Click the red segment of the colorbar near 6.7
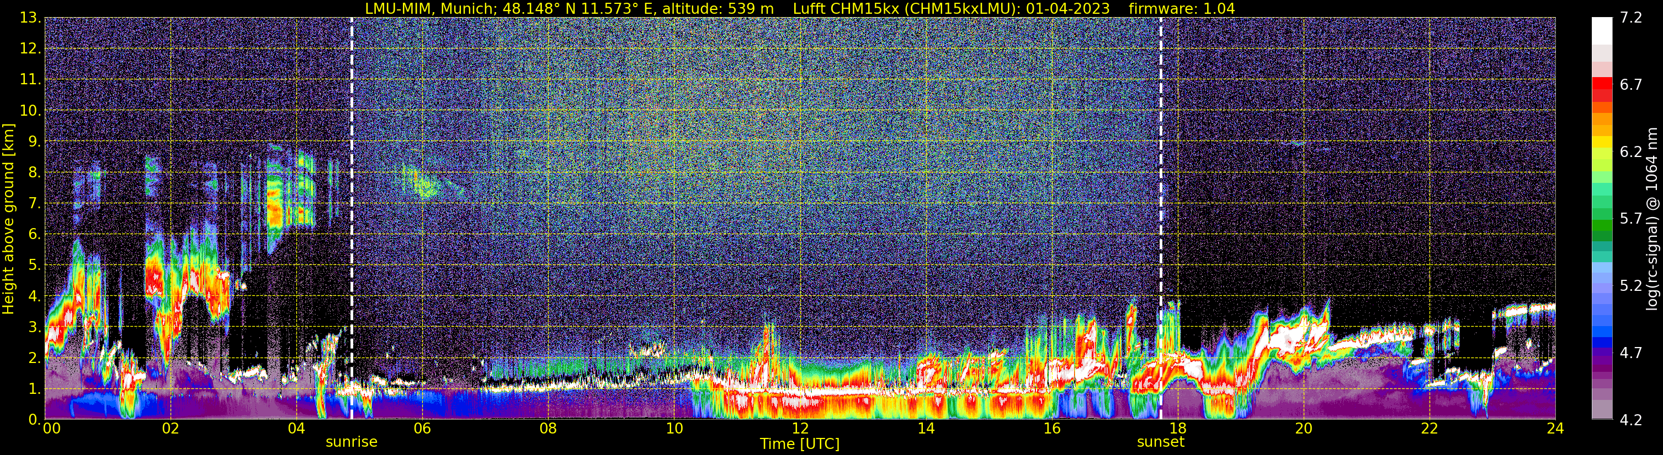This screenshot has height=455, width=1663. (x=1602, y=84)
